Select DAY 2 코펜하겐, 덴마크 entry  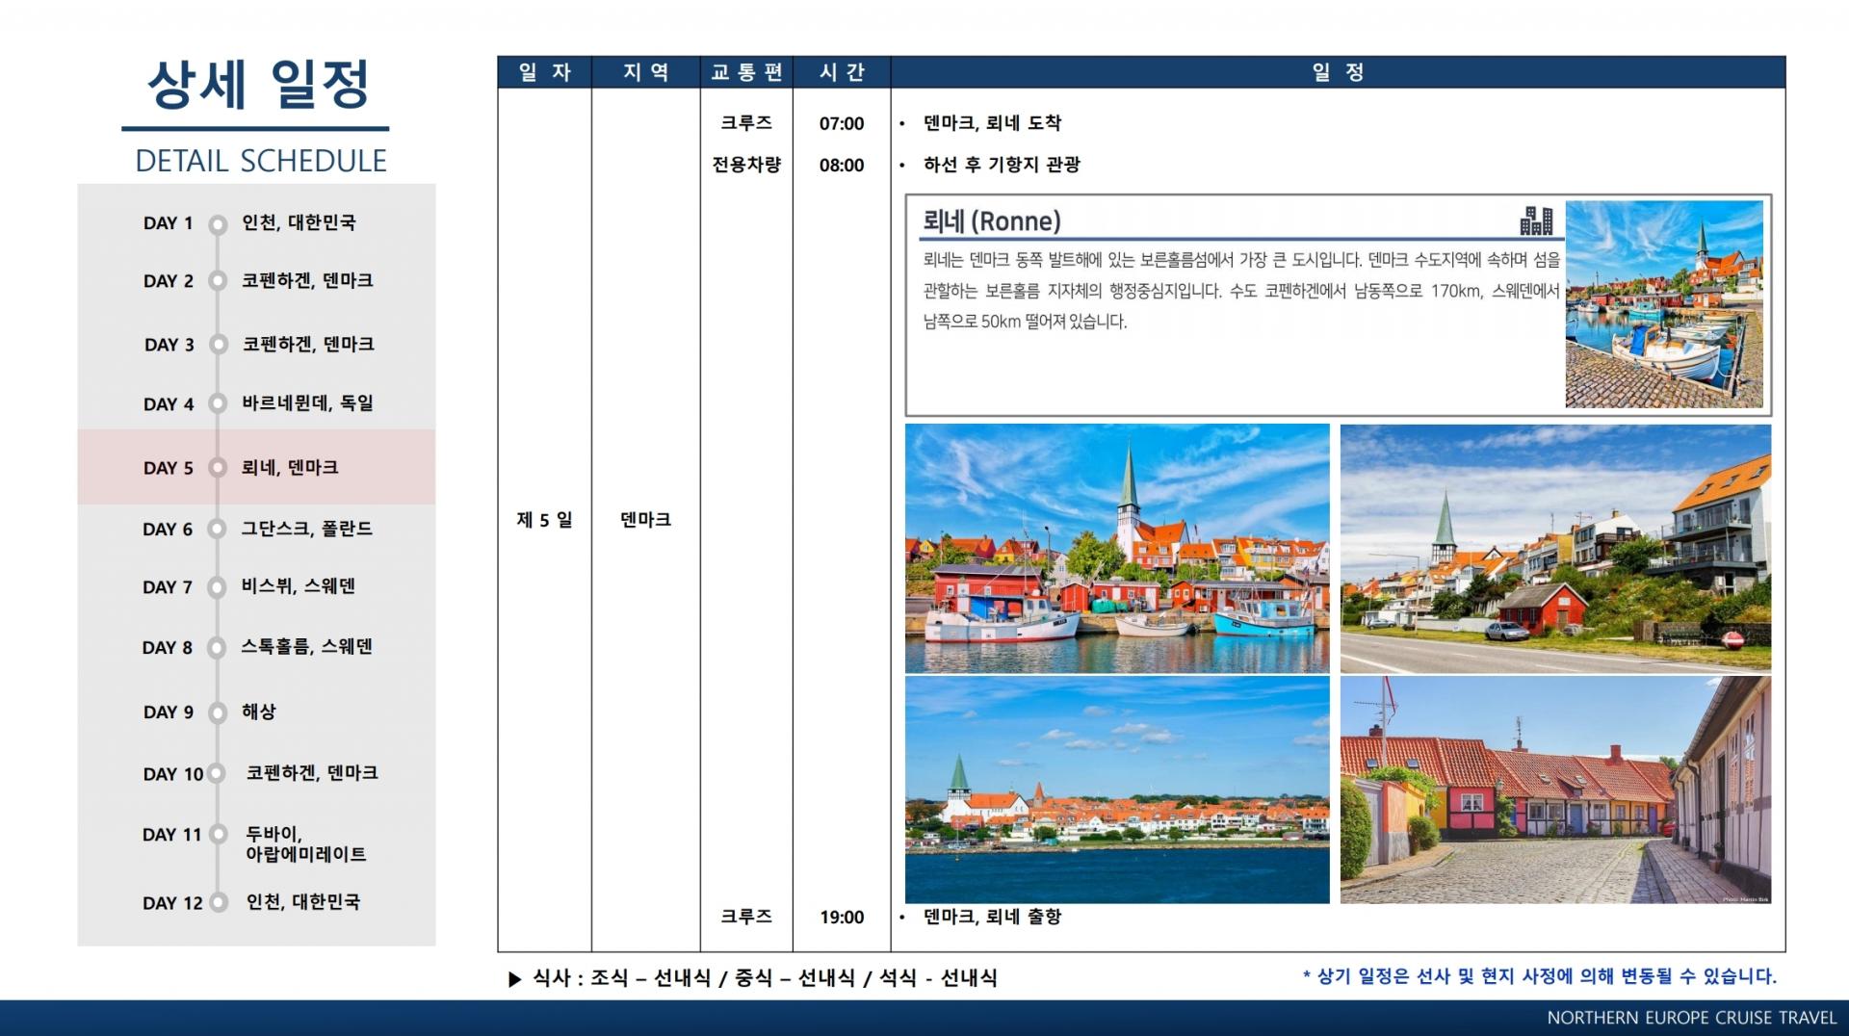[x=258, y=281]
